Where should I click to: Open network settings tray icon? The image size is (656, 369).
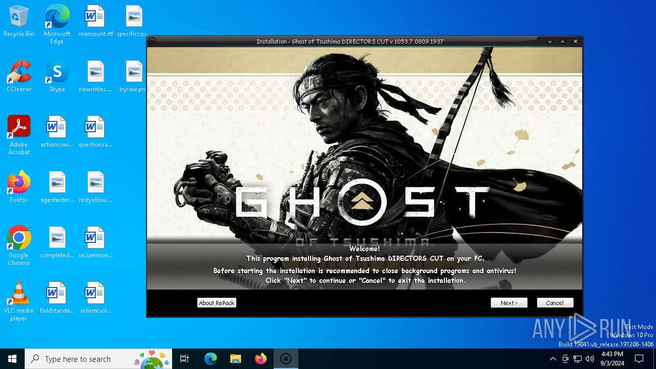[578, 359]
